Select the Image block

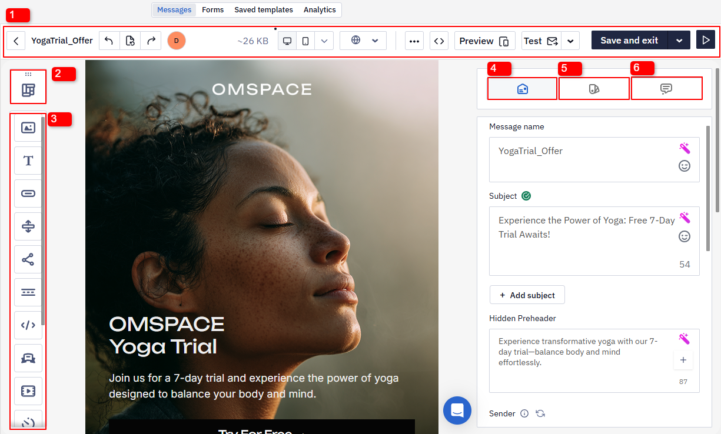(28, 128)
